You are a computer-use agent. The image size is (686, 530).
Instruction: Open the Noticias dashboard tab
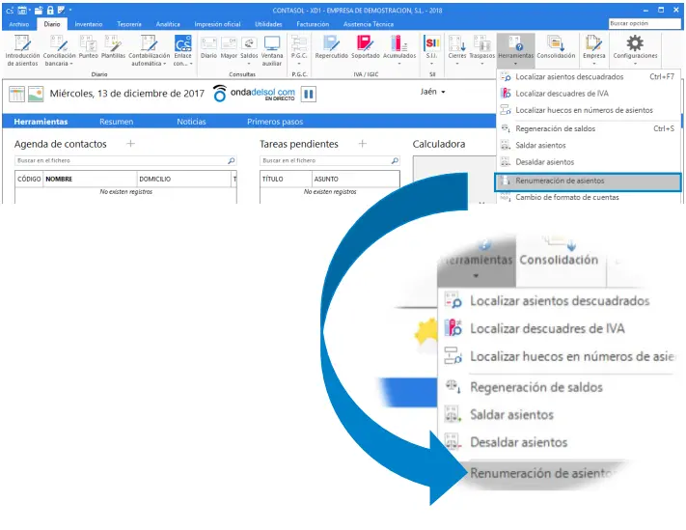[191, 122]
